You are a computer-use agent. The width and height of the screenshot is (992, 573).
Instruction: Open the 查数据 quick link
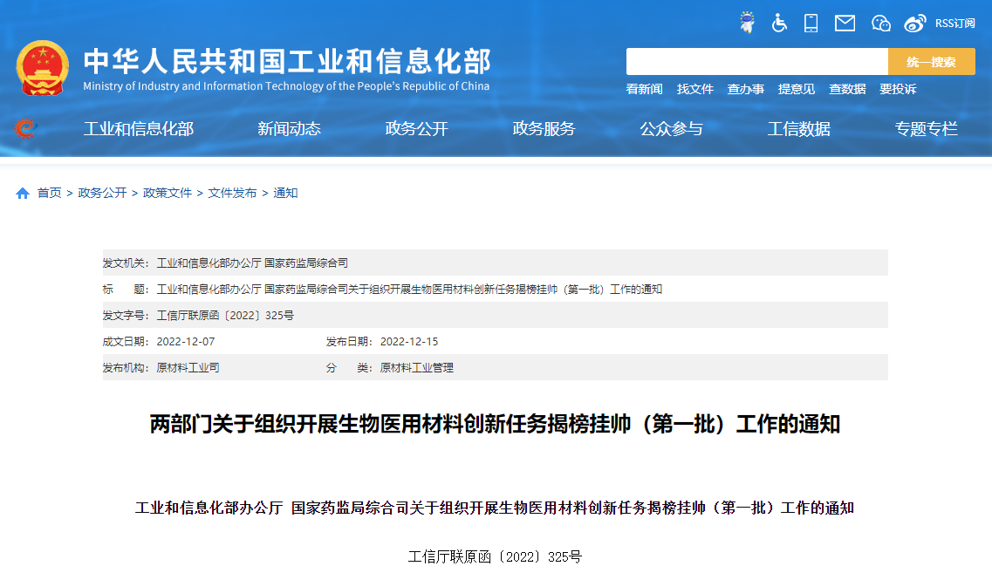[847, 89]
